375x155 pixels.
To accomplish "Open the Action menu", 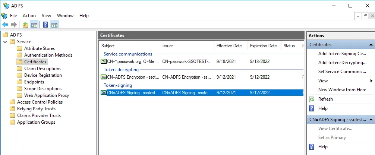I will (29, 16).
